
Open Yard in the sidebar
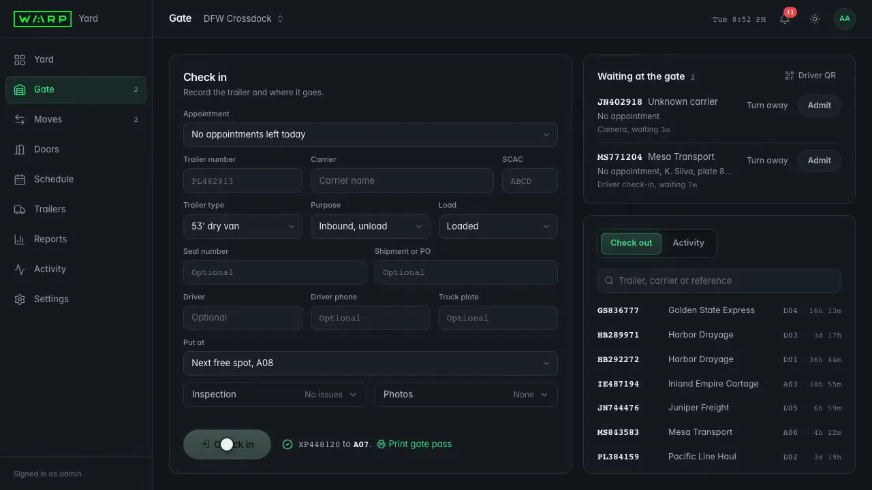click(x=76, y=59)
